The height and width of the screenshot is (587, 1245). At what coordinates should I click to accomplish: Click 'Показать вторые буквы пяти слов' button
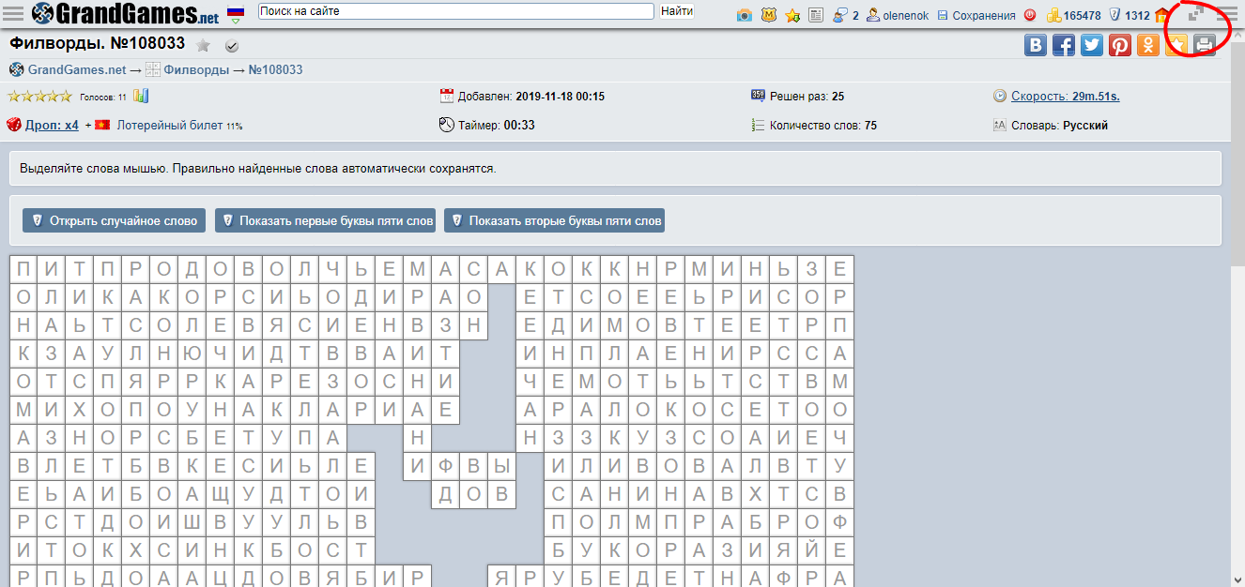pos(554,220)
